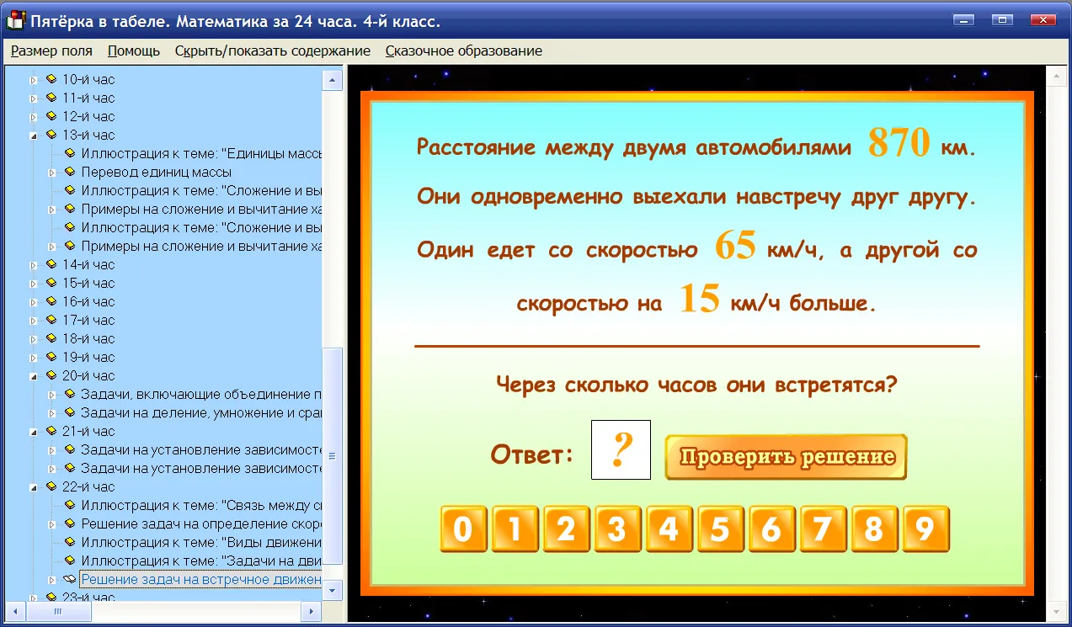This screenshot has height=627, width=1072.
Task: Collapse the 20-й час tree node
Action: click(x=34, y=376)
